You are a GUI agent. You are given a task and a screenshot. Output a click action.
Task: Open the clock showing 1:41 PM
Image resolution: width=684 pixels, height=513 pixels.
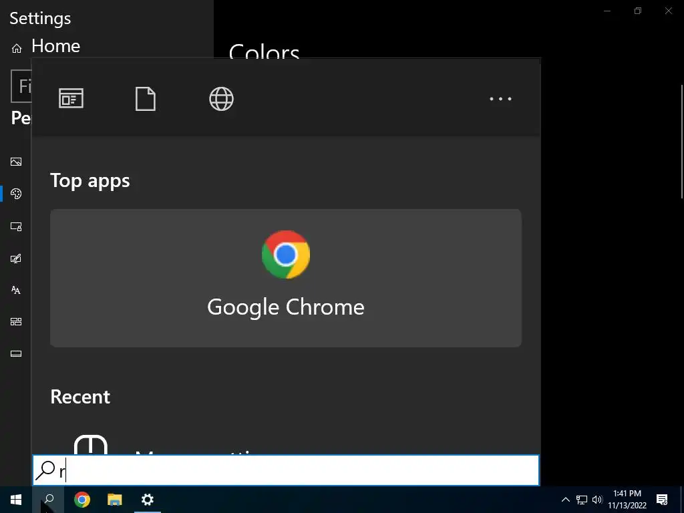click(627, 500)
